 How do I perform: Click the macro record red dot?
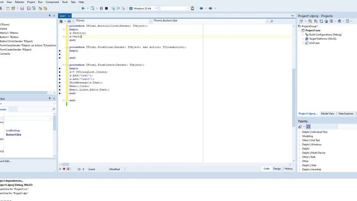pos(64,169)
